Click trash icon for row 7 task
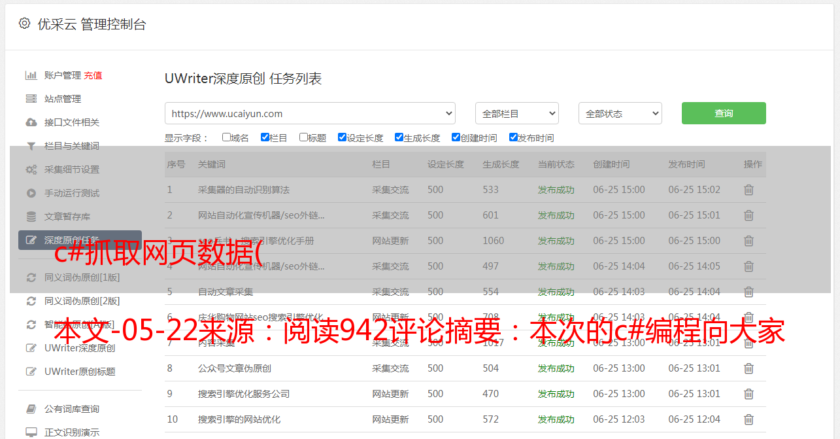 748,343
